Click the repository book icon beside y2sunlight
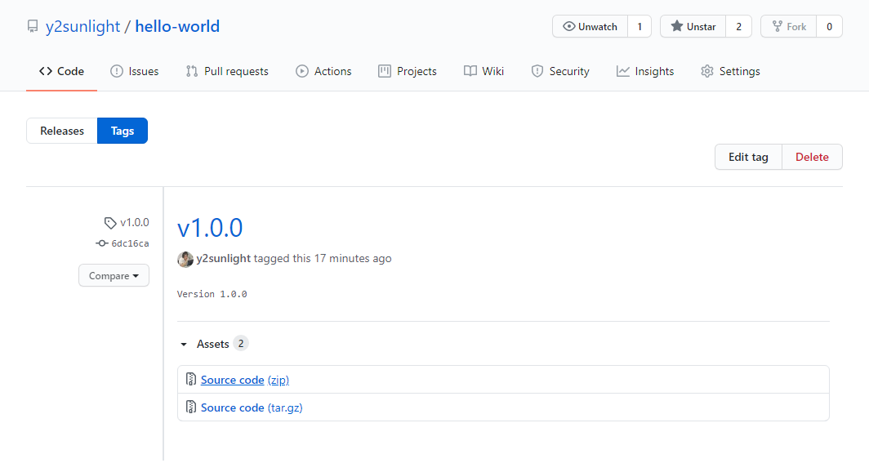 click(33, 27)
